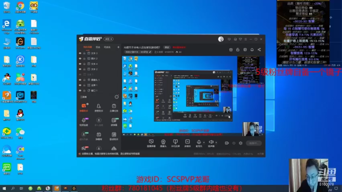Viewport: 342px width, 192px height.
Task: Hide the 摄像头 1 layer
Action: (x=80, y=80)
